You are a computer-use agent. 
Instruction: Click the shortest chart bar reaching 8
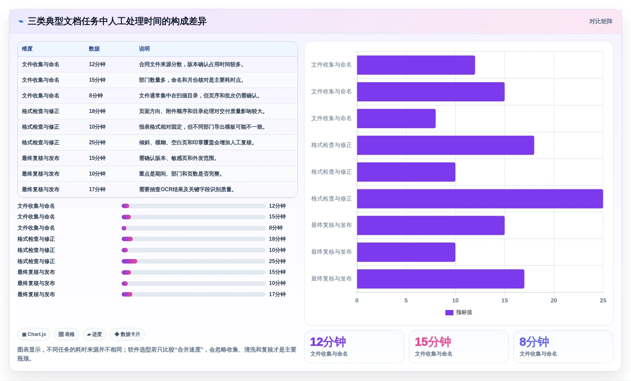click(x=396, y=118)
